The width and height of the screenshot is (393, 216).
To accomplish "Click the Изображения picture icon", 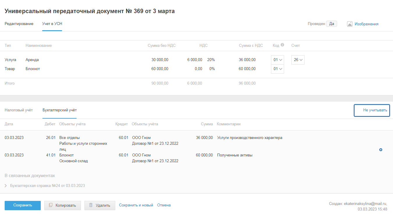I will click(x=350, y=24).
